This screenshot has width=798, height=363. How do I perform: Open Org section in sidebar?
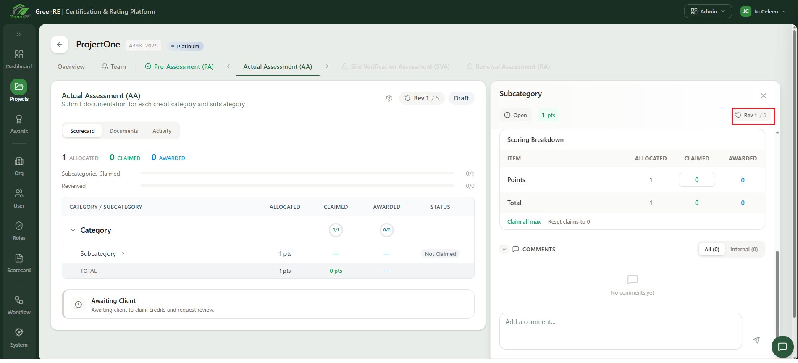(x=19, y=166)
